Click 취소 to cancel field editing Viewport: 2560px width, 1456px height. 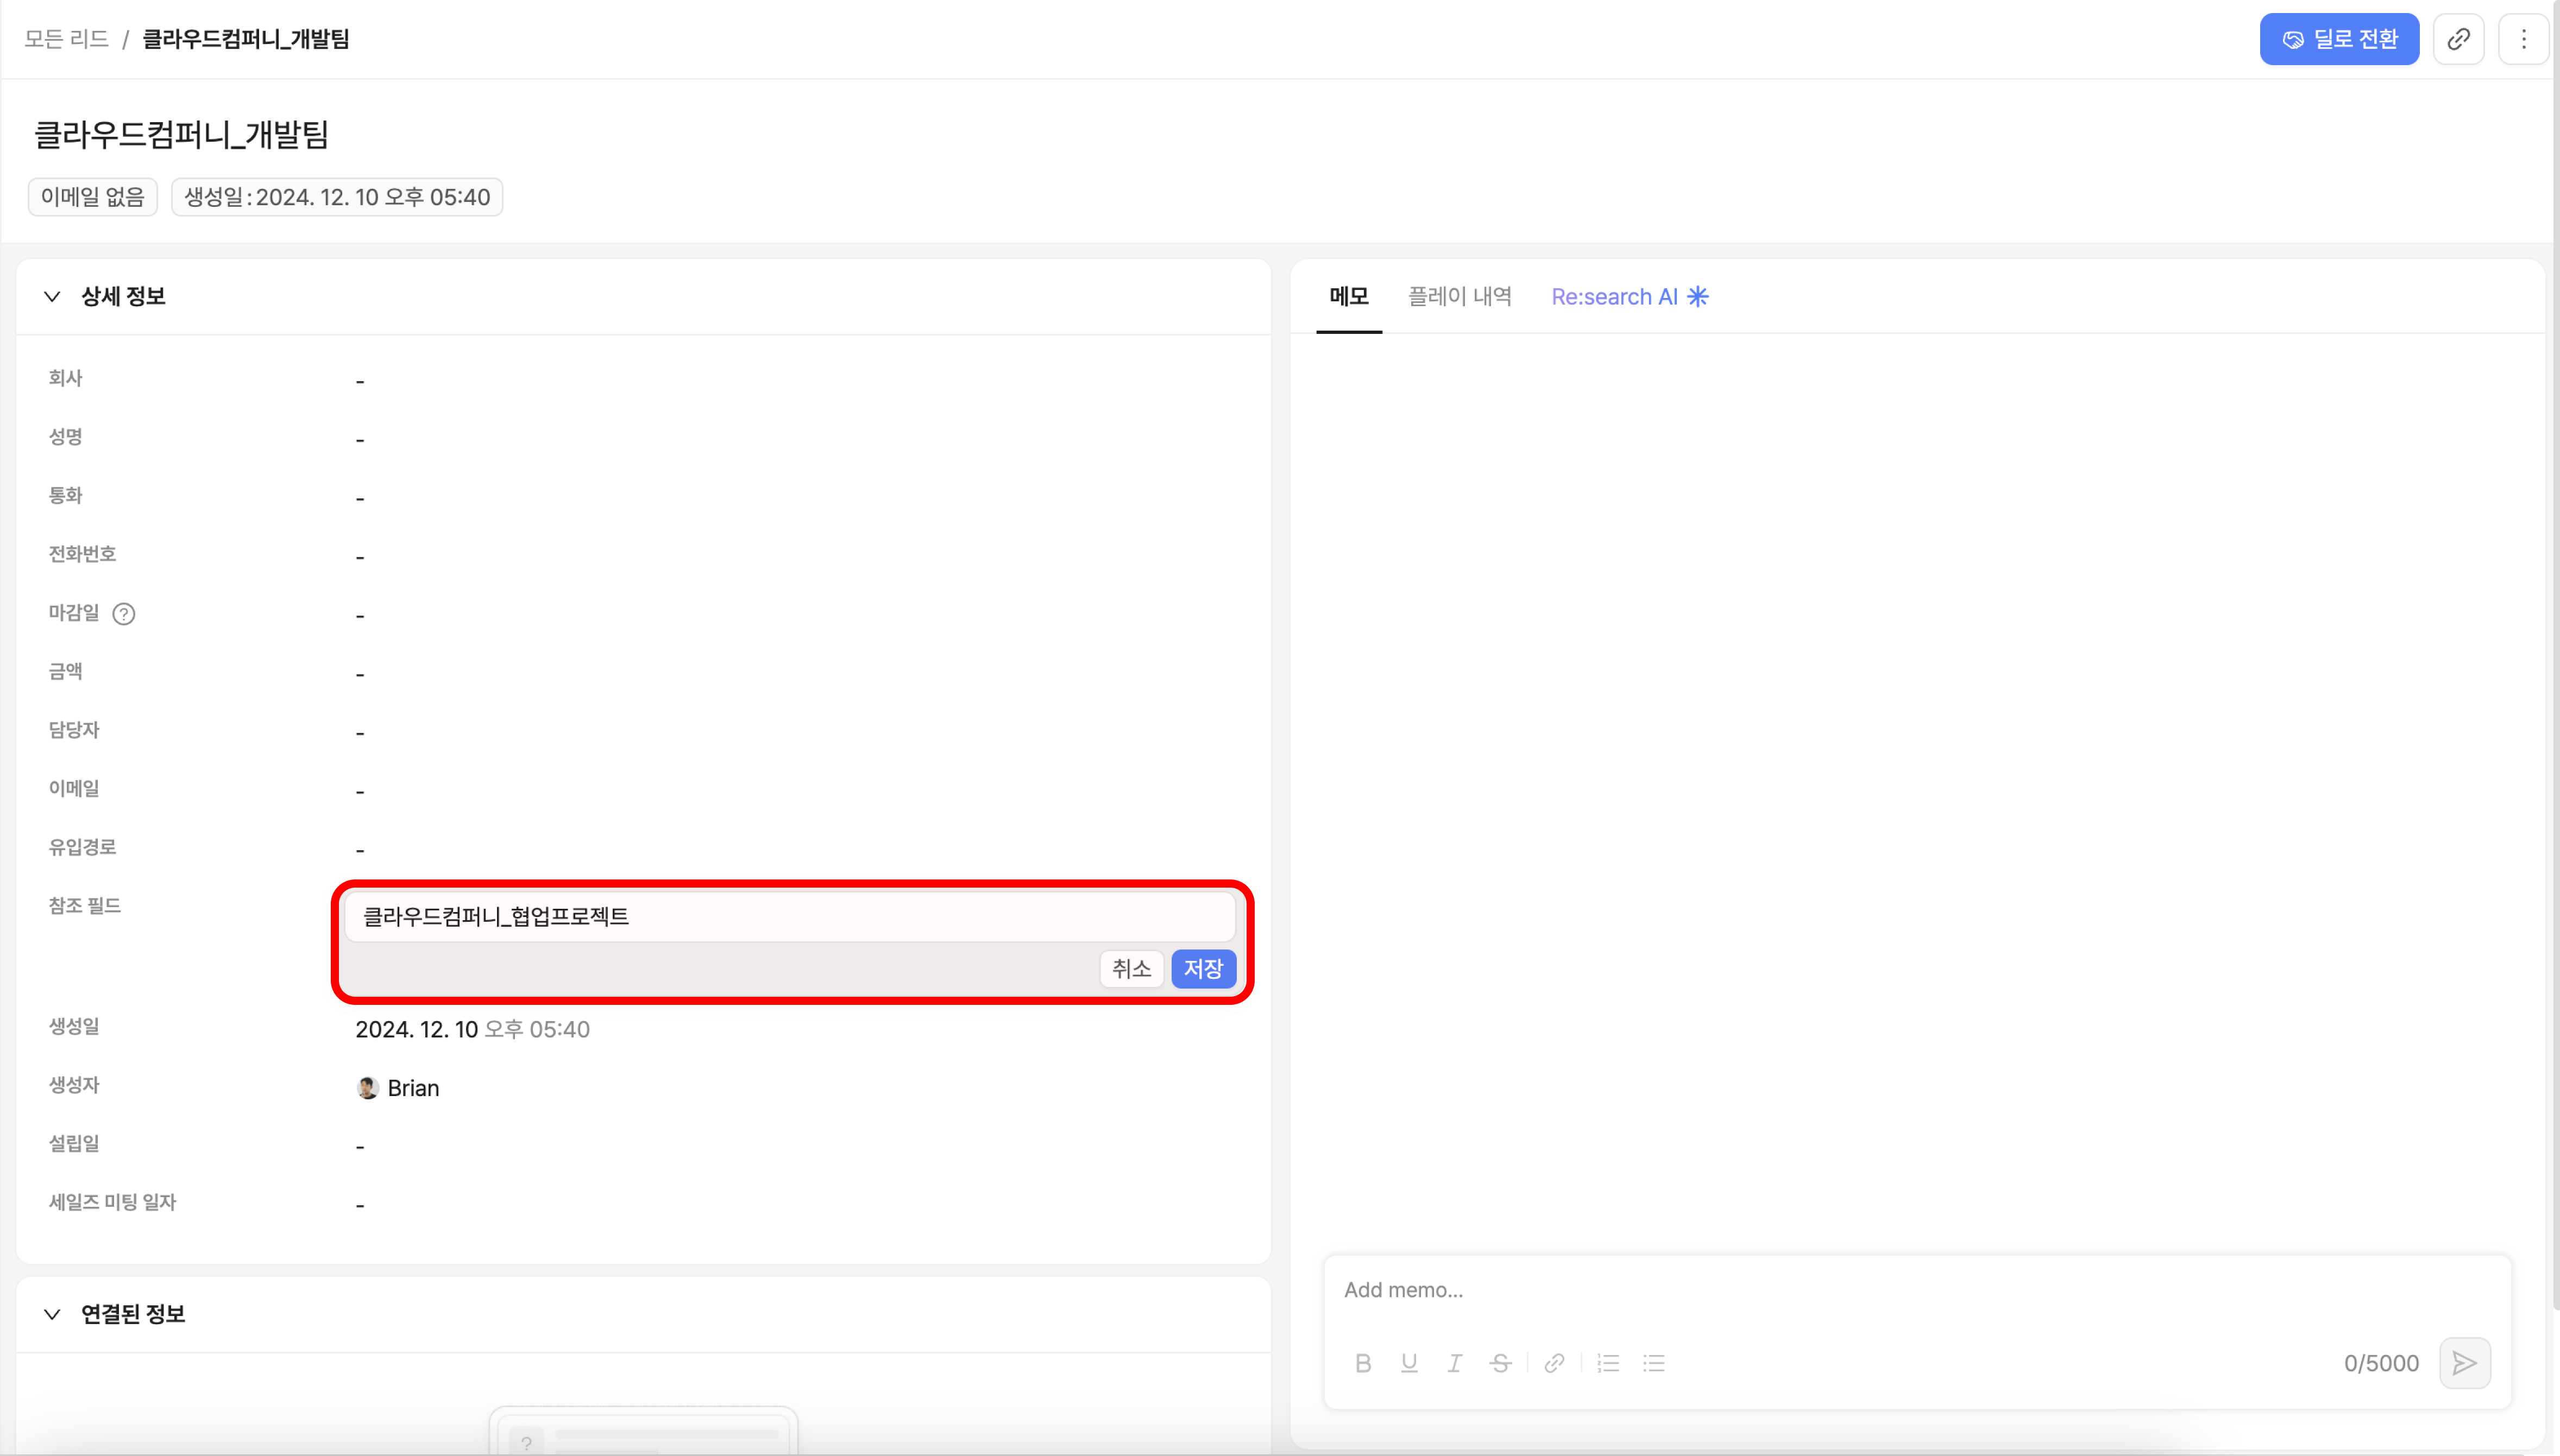[1130, 968]
